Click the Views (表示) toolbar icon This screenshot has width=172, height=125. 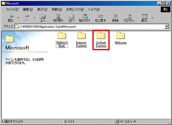tap(144, 17)
